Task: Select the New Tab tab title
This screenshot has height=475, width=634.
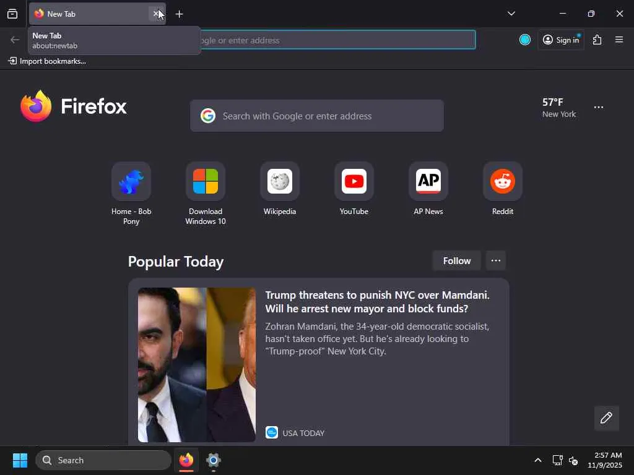Action: pyautogui.click(x=61, y=14)
